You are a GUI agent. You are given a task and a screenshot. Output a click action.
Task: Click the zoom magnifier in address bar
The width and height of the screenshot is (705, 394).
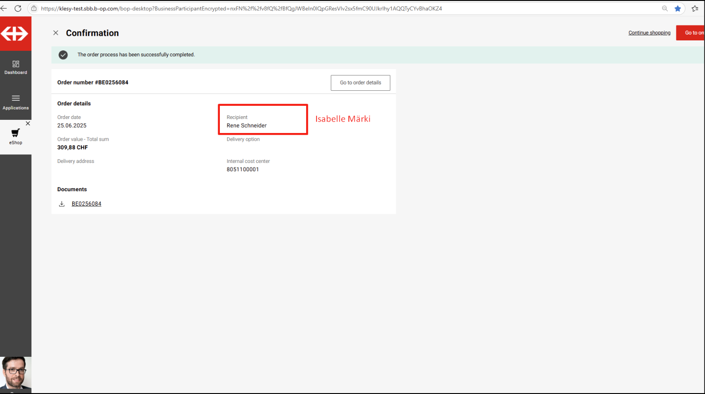pos(665,9)
